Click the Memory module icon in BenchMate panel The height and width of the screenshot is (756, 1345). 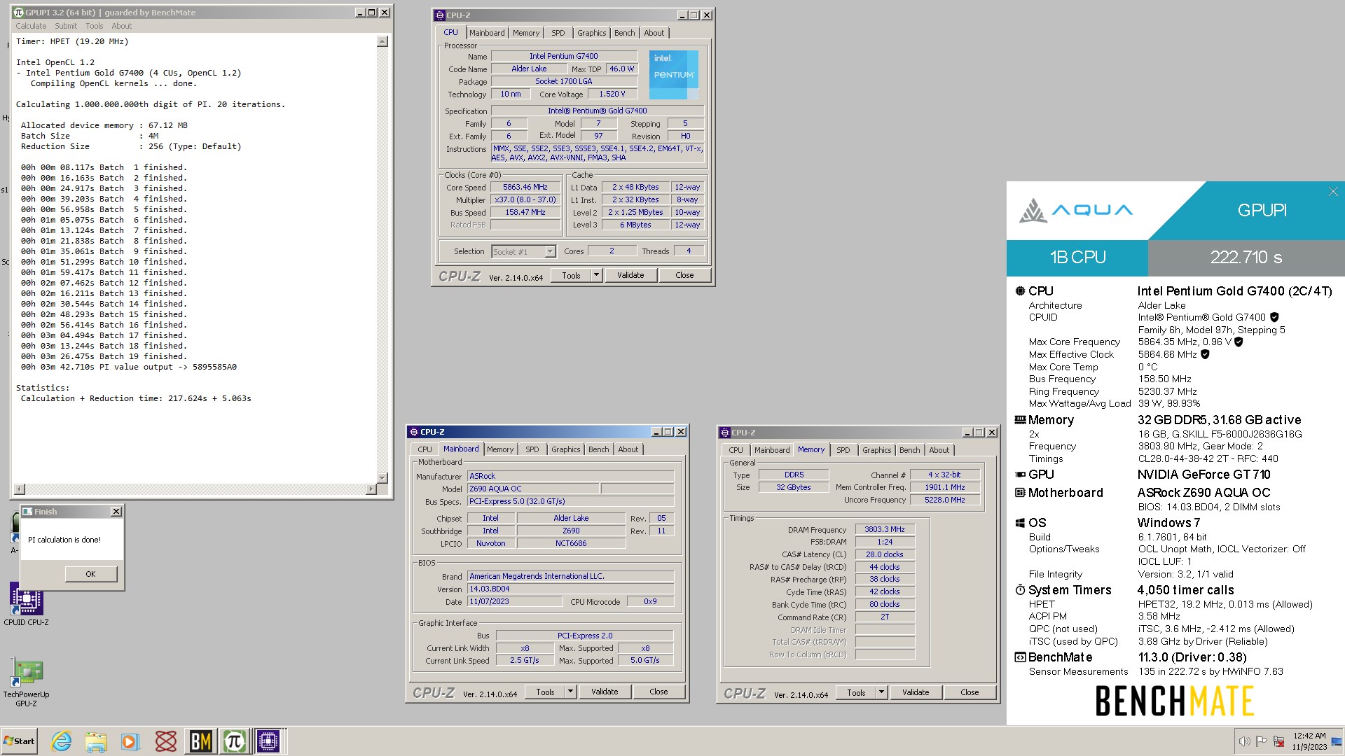point(1020,420)
